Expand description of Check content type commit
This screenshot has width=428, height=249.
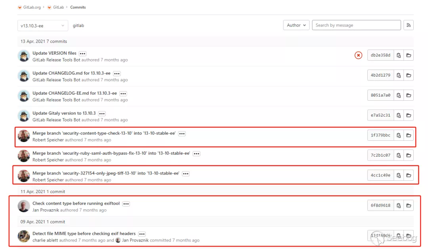pos(126,204)
